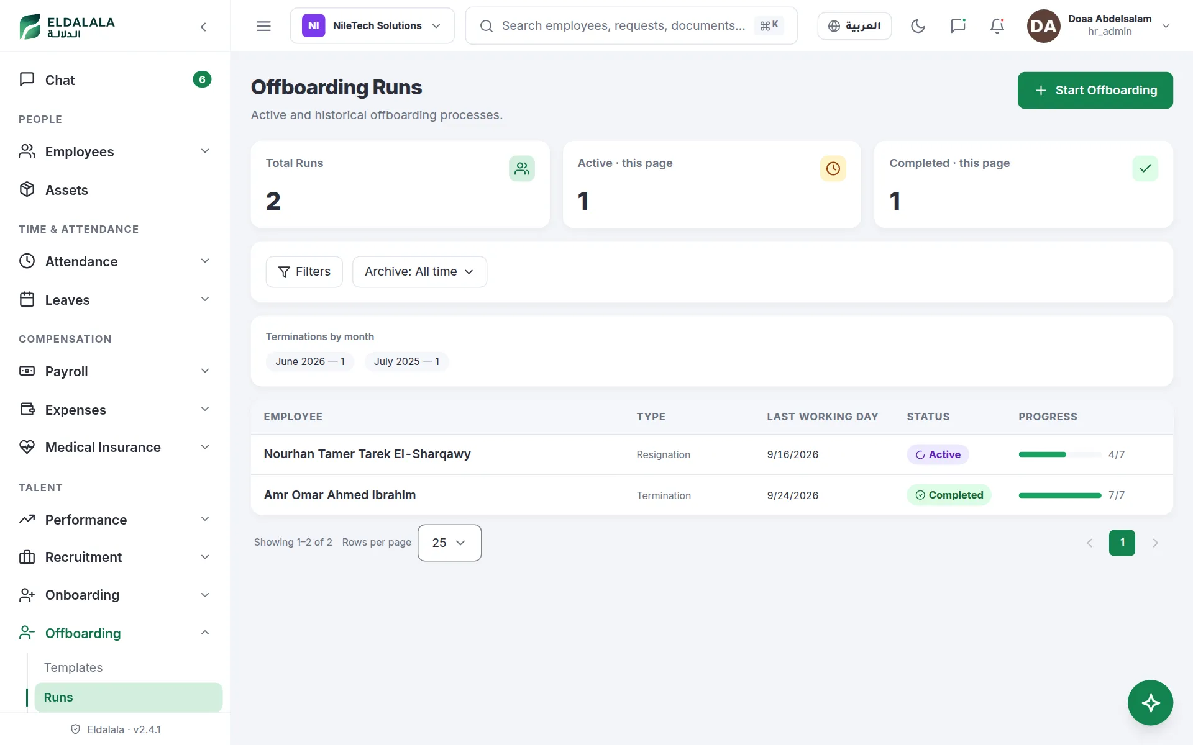This screenshot has height=745, width=1193.
Task: Expand the Employees menu
Action: 115,151
